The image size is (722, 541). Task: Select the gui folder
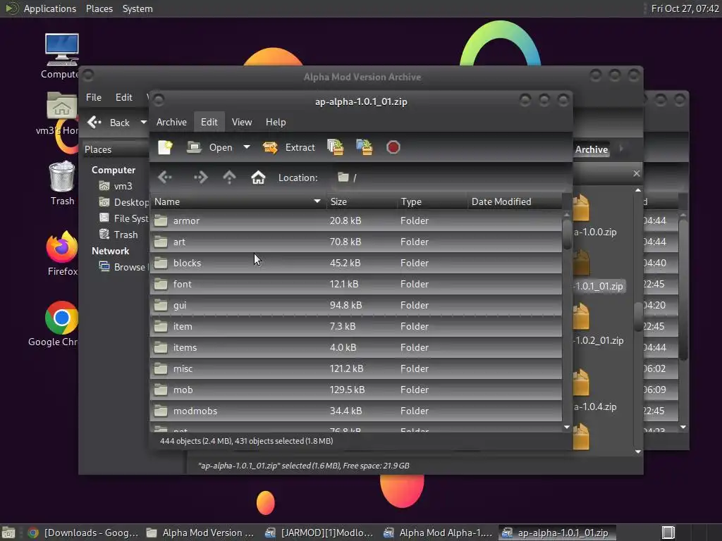point(356,306)
